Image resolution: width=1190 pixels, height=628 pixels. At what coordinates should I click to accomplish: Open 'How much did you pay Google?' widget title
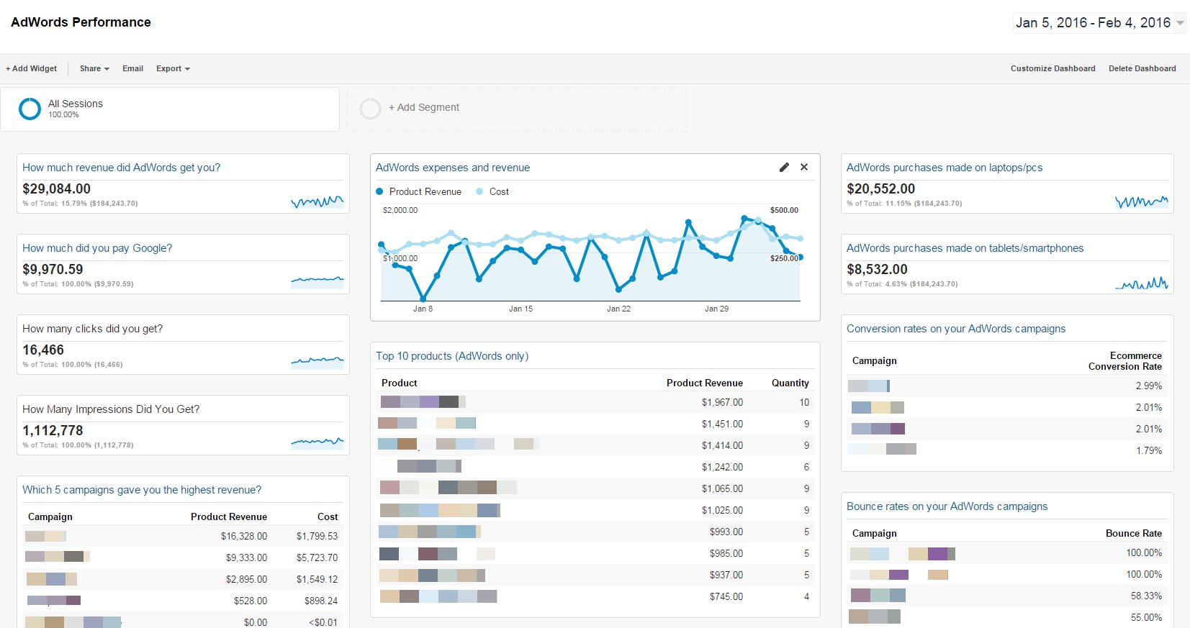pos(97,248)
